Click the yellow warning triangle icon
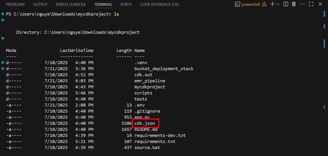 264,4
